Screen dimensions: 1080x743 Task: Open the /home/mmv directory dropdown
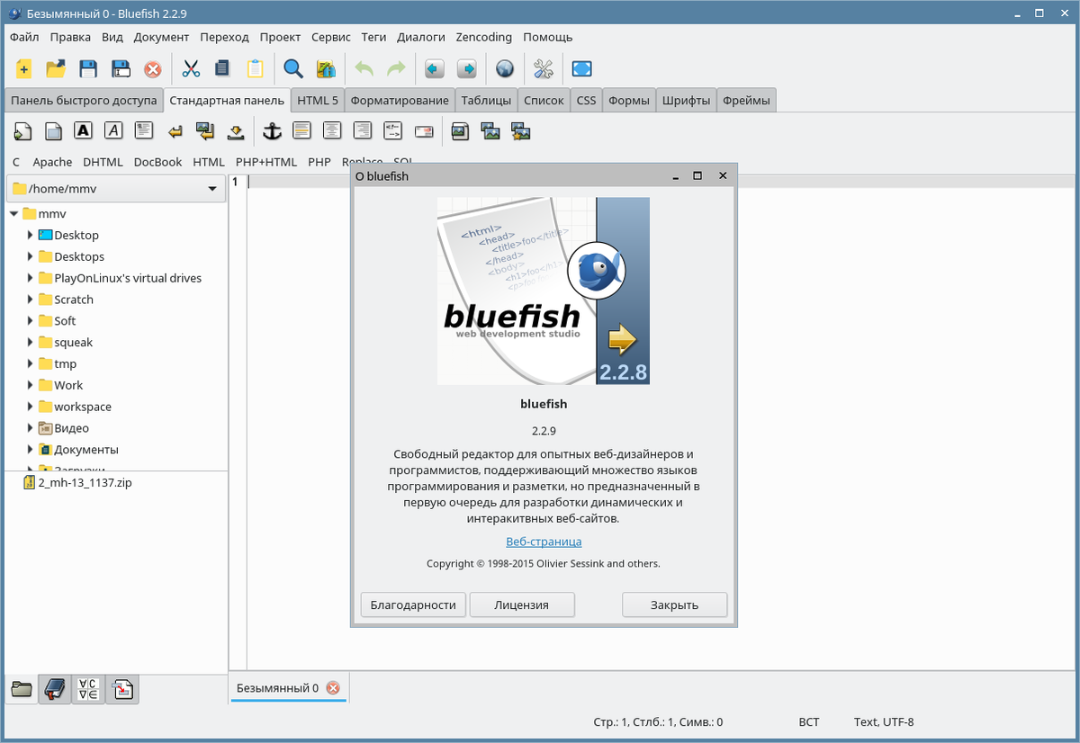click(x=116, y=189)
